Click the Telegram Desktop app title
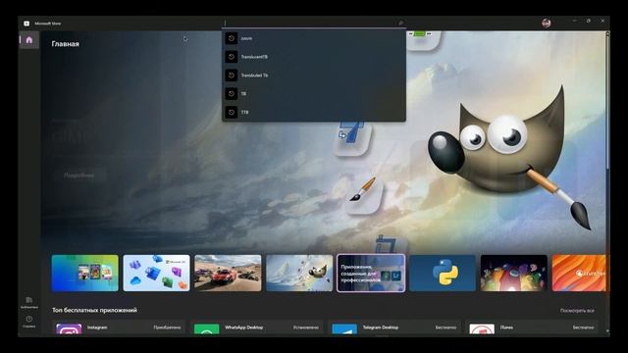 coord(381,328)
